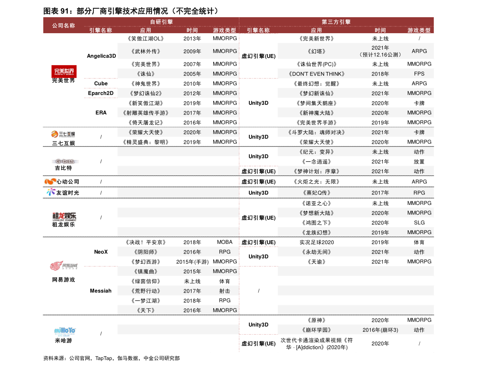
Task: Select the 《DON'T EVEN THINK》 cell
Action: pos(316,74)
